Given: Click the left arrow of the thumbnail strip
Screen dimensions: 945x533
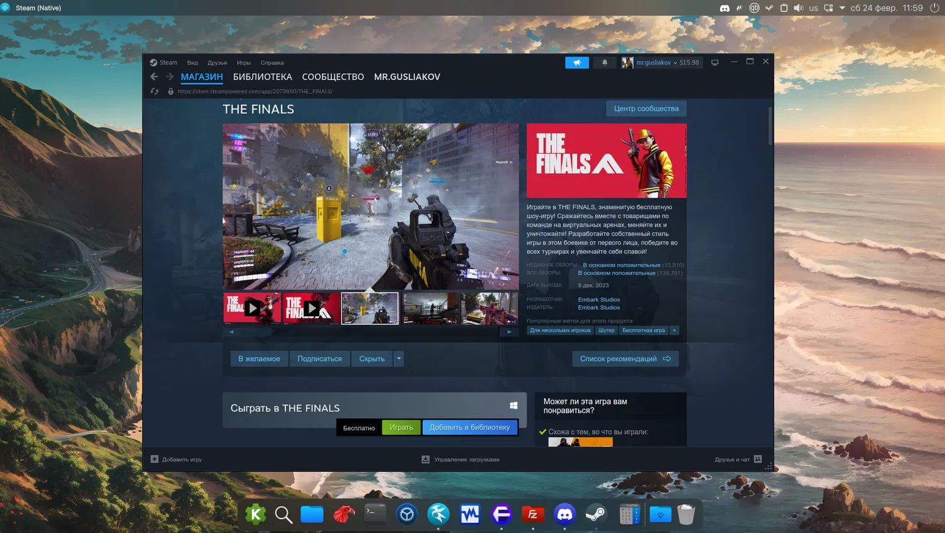Looking at the screenshot, I should [x=232, y=332].
